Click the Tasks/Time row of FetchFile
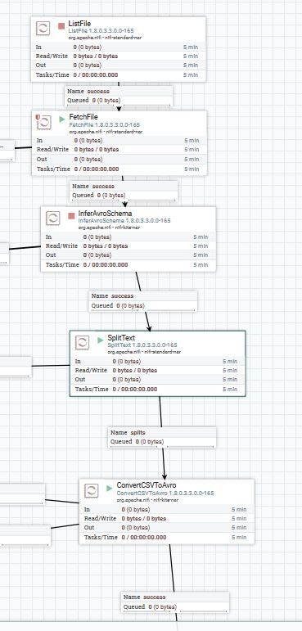This screenshot has width=302, height=631. point(119,169)
